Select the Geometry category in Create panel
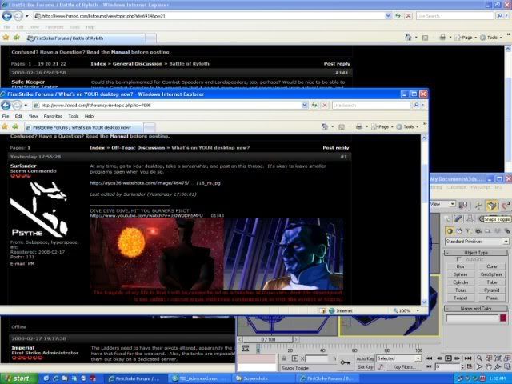The image size is (512, 384). (x=450, y=231)
